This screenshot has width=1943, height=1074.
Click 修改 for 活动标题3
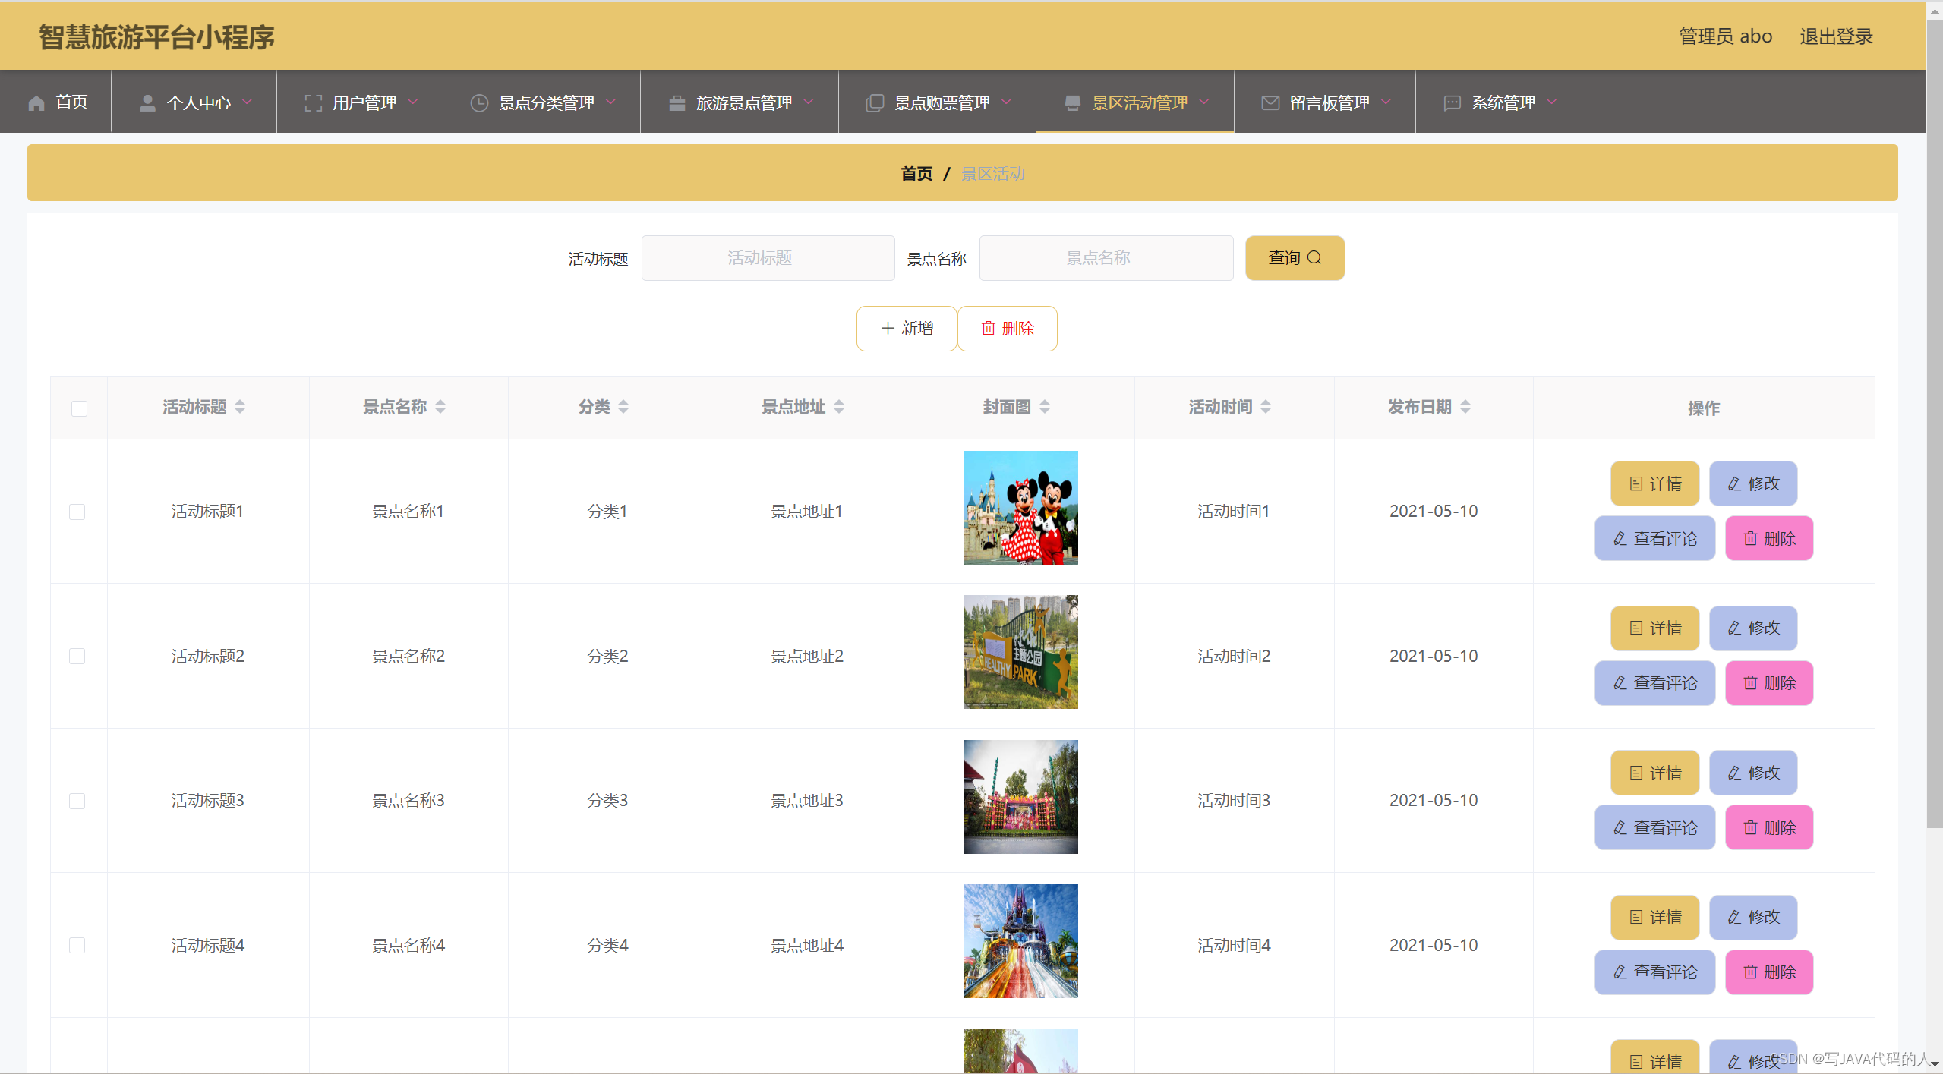(1753, 773)
